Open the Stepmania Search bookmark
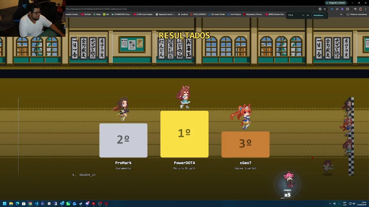The image size is (369, 207). click(165, 14)
